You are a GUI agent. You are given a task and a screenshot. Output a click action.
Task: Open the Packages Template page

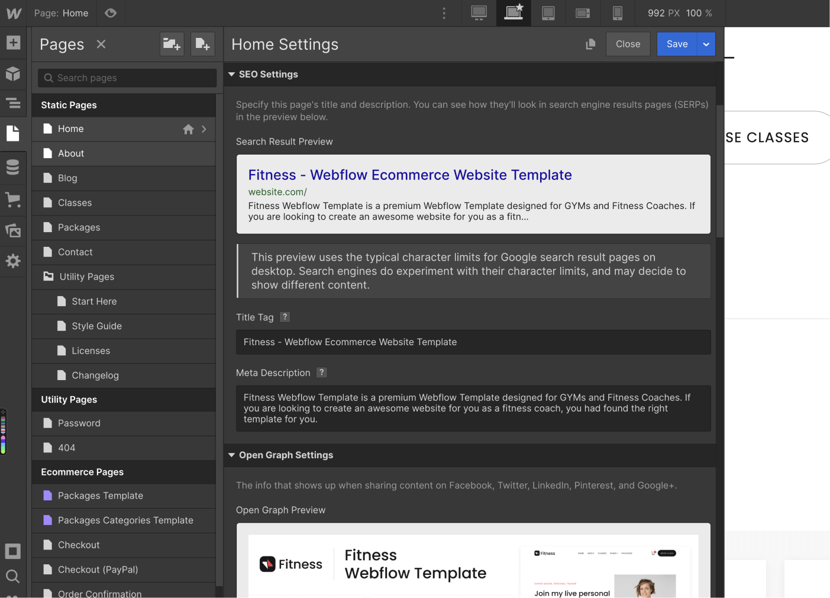[124, 496]
